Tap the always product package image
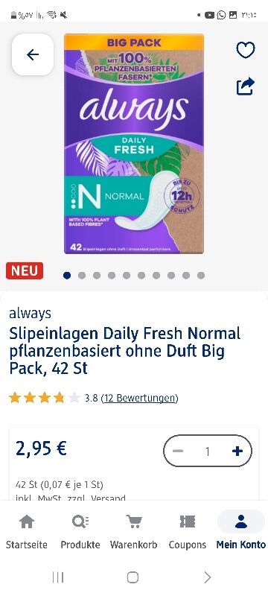Image resolution: width=268 pixels, height=596 pixels. pos(134,144)
